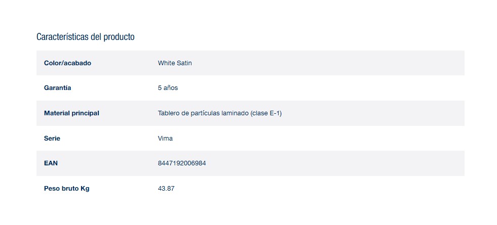Click the "Garantía" label

click(x=57, y=88)
